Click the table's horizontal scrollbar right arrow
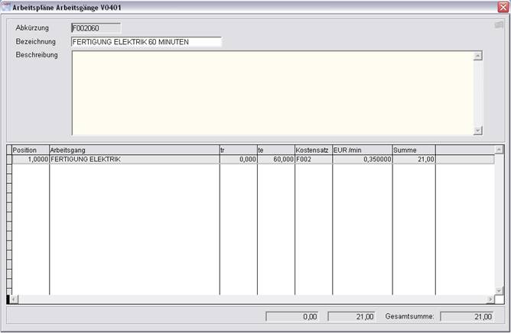This screenshot has height=333, width=511. pyautogui.click(x=490, y=299)
